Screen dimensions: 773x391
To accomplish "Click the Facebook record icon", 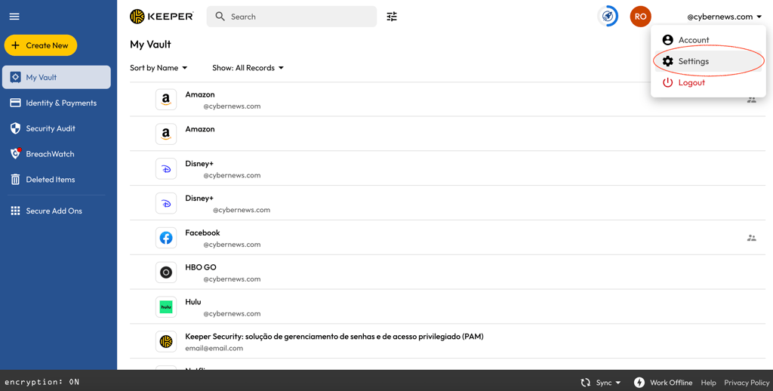I will 166,238.
